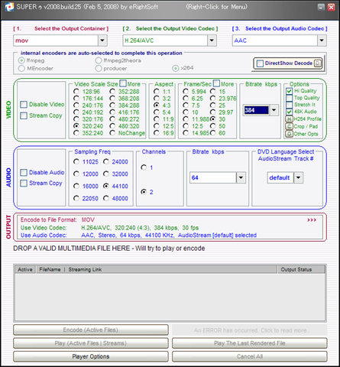Click the Encode to File Format MOV line
This screenshot has width=340, height=367.
(57, 219)
